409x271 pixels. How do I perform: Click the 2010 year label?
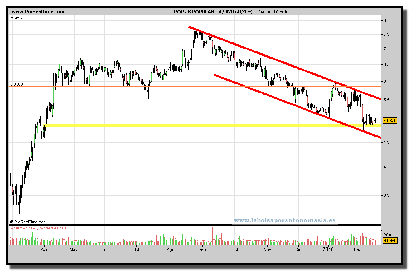[x=328, y=250]
